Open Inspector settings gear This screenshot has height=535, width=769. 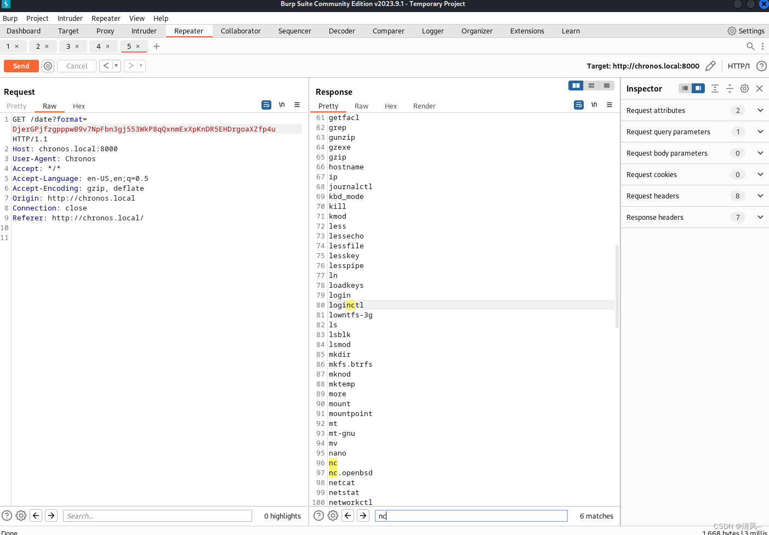pos(744,88)
